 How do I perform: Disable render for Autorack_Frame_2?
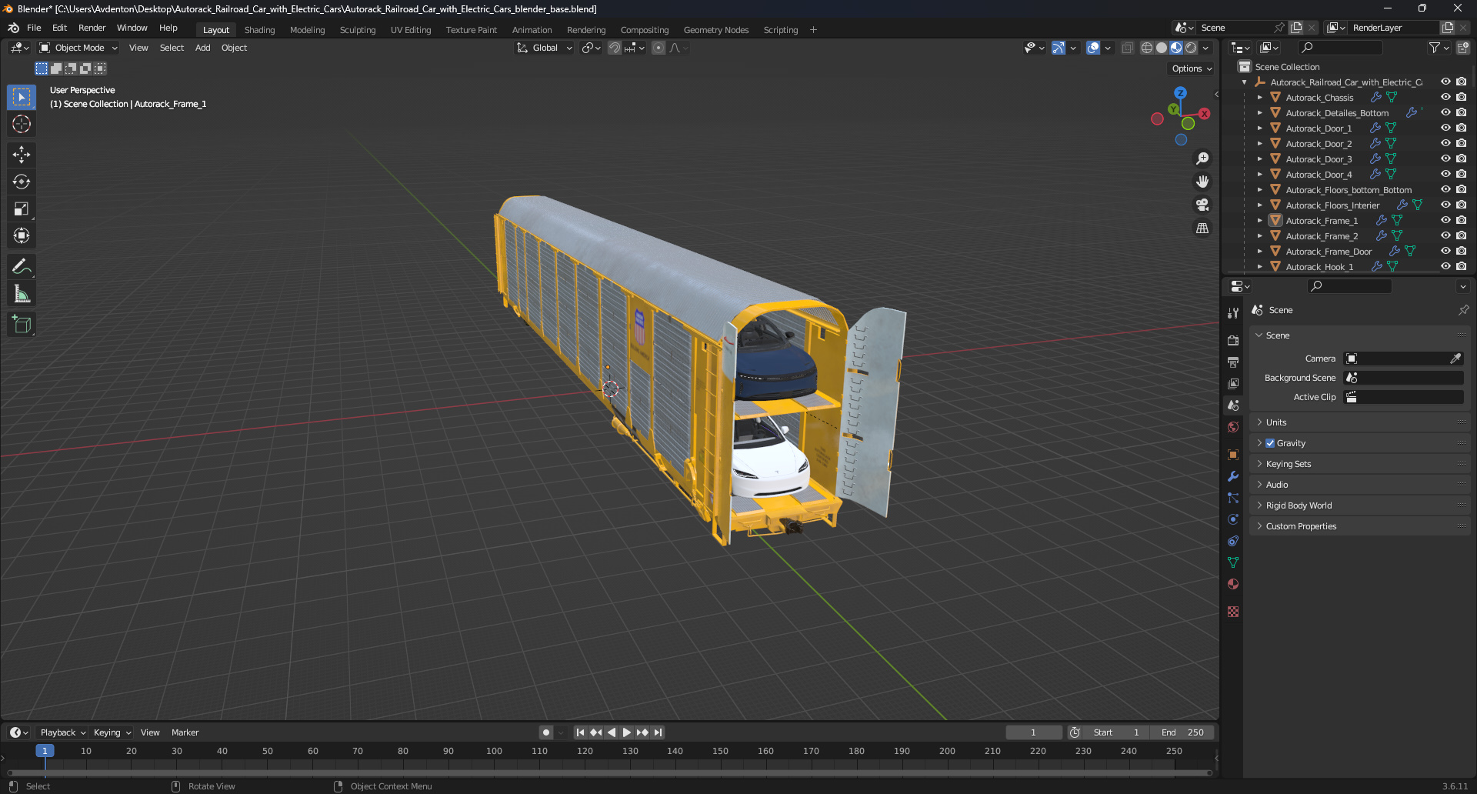(x=1461, y=235)
